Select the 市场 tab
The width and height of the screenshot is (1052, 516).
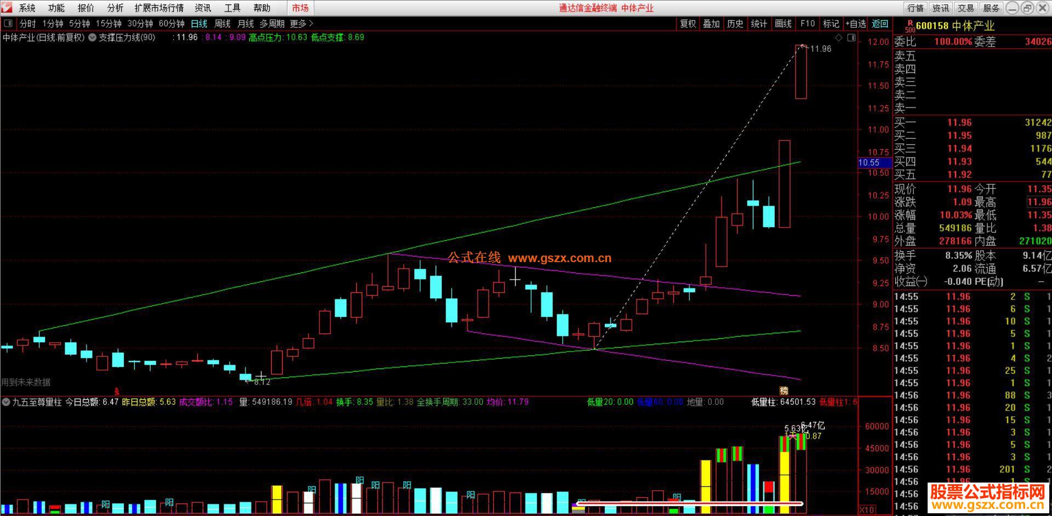click(300, 8)
